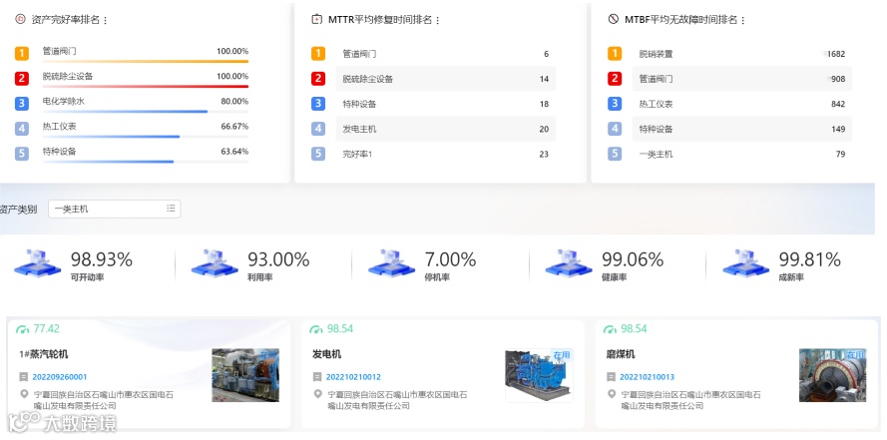Click 80.00% value for 电化学除水
This screenshot has width=887, height=440.
[x=234, y=101]
